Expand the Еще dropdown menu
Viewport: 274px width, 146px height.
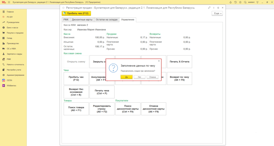click(217, 13)
